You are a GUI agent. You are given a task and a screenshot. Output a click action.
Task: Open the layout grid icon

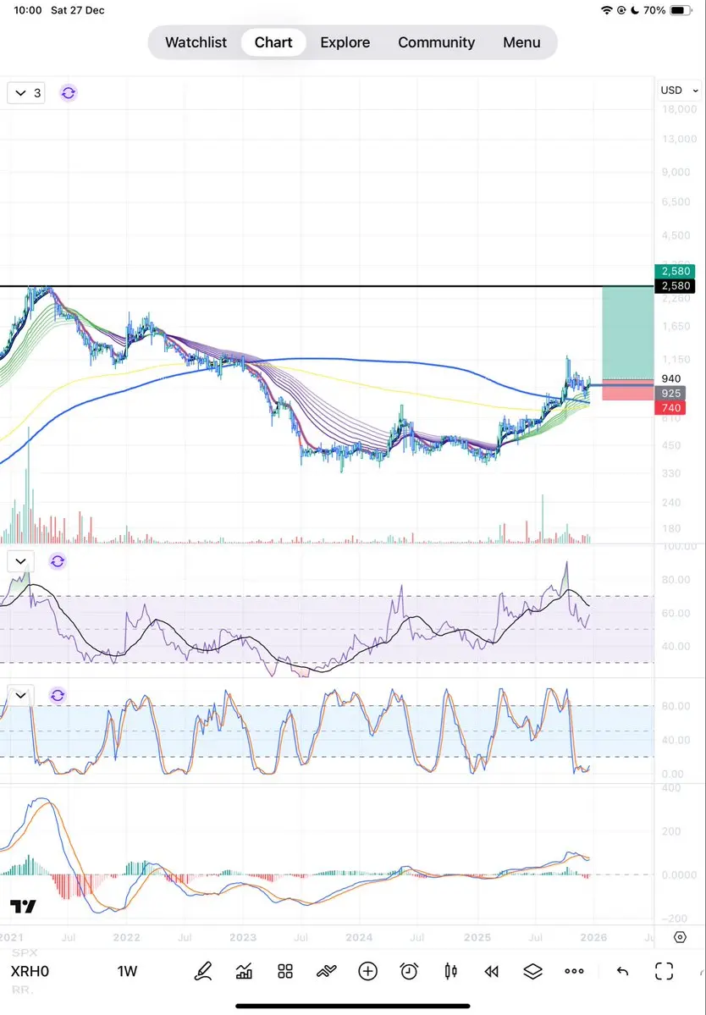[x=285, y=971]
